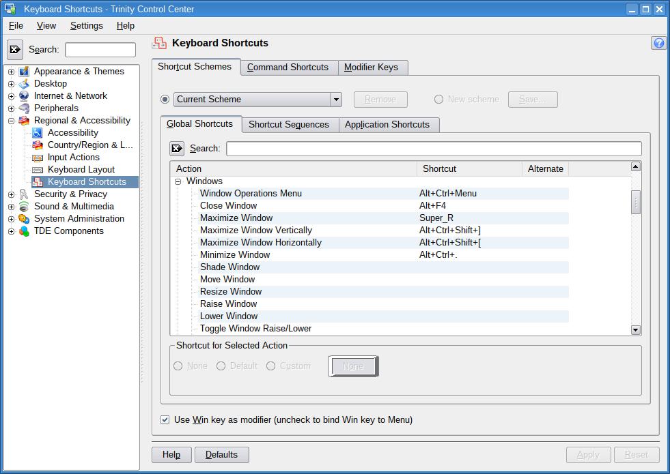
Task: Click the context help question mark icon
Action: pyautogui.click(x=659, y=43)
